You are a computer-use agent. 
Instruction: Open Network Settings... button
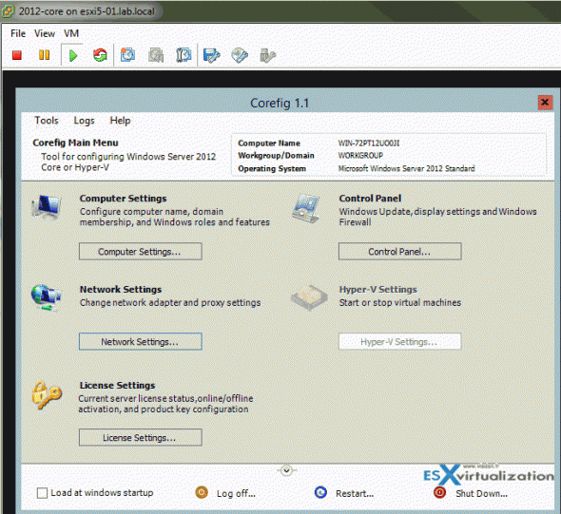point(141,341)
